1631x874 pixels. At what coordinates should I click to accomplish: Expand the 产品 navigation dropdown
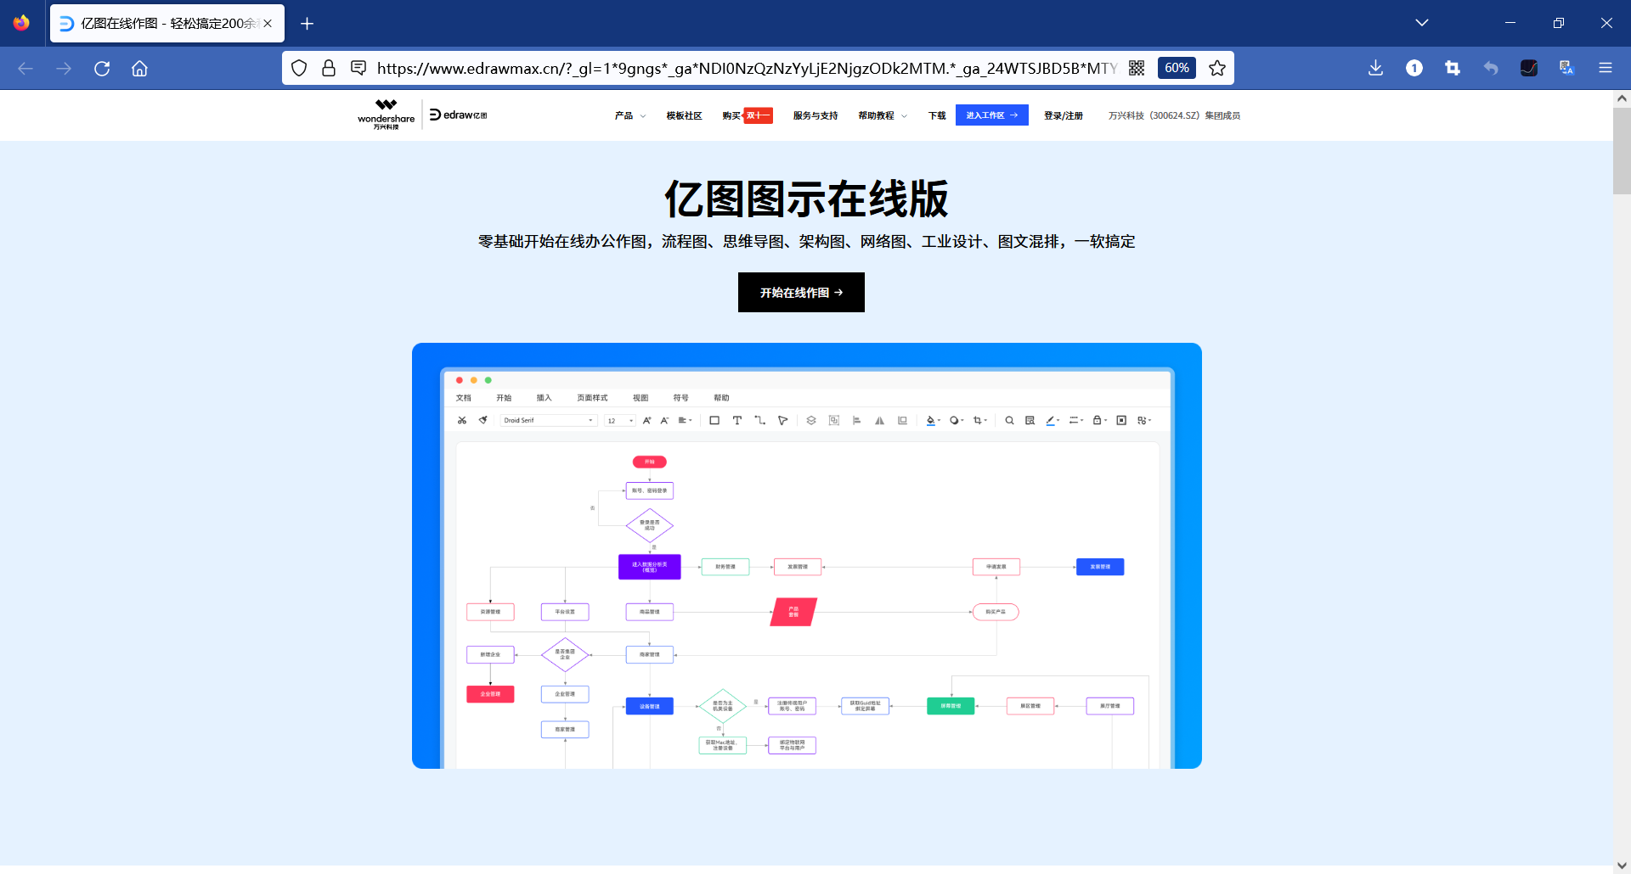(630, 115)
